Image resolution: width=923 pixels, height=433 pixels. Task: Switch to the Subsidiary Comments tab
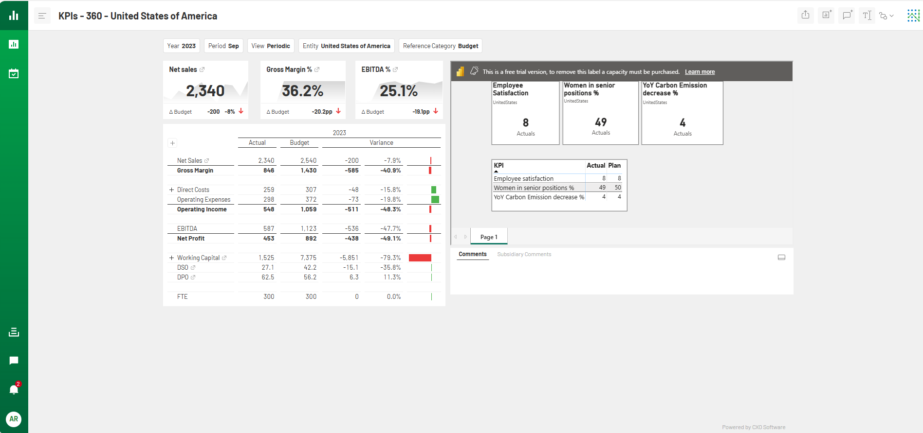524,254
